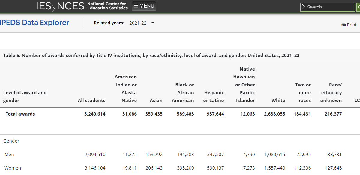This screenshot has width=360, height=175.
Task: Select Native Hawaiian or Other Pacific Islander header
Action: (x=244, y=85)
